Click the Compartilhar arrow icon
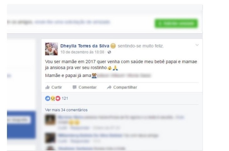This screenshot has width=229, height=151. 109,87
